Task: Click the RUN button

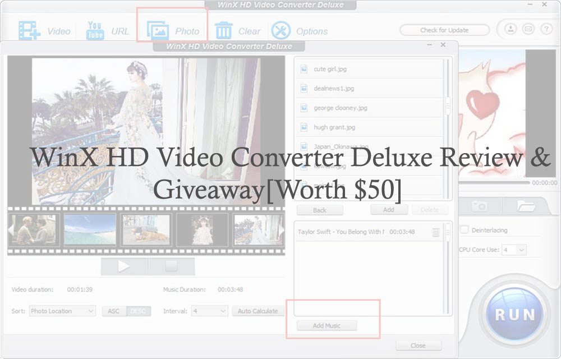Action: pyautogui.click(x=515, y=314)
